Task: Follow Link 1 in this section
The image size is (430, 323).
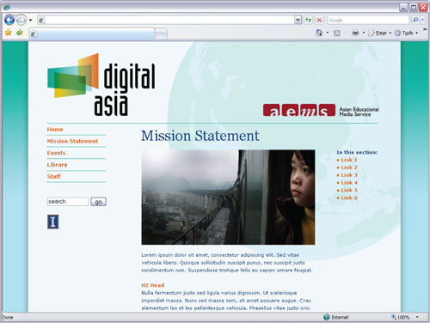Action: tap(349, 160)
